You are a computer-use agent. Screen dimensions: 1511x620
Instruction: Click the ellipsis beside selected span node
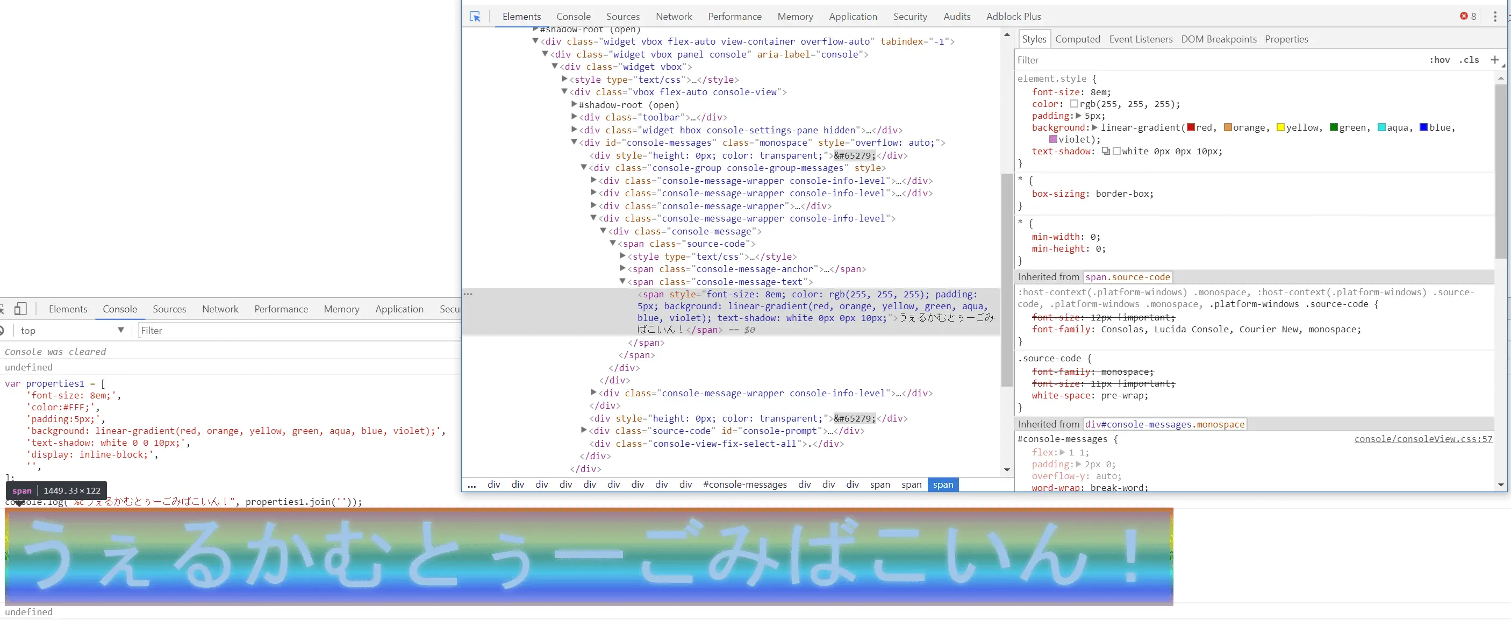tap(468, 295)
